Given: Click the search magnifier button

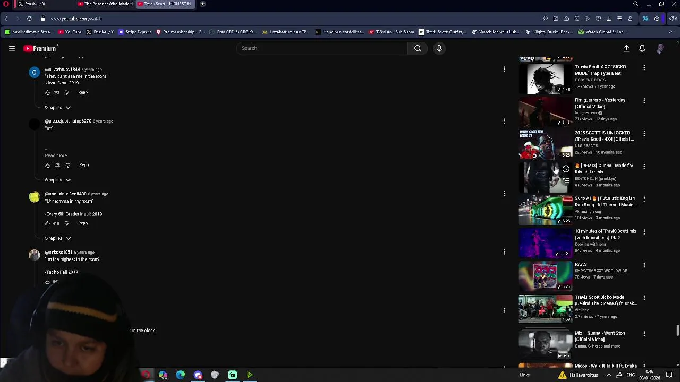Looking at the screenshot, I should [418, 48].
